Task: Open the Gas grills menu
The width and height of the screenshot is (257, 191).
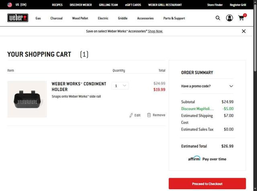Action: pos(38,18)
